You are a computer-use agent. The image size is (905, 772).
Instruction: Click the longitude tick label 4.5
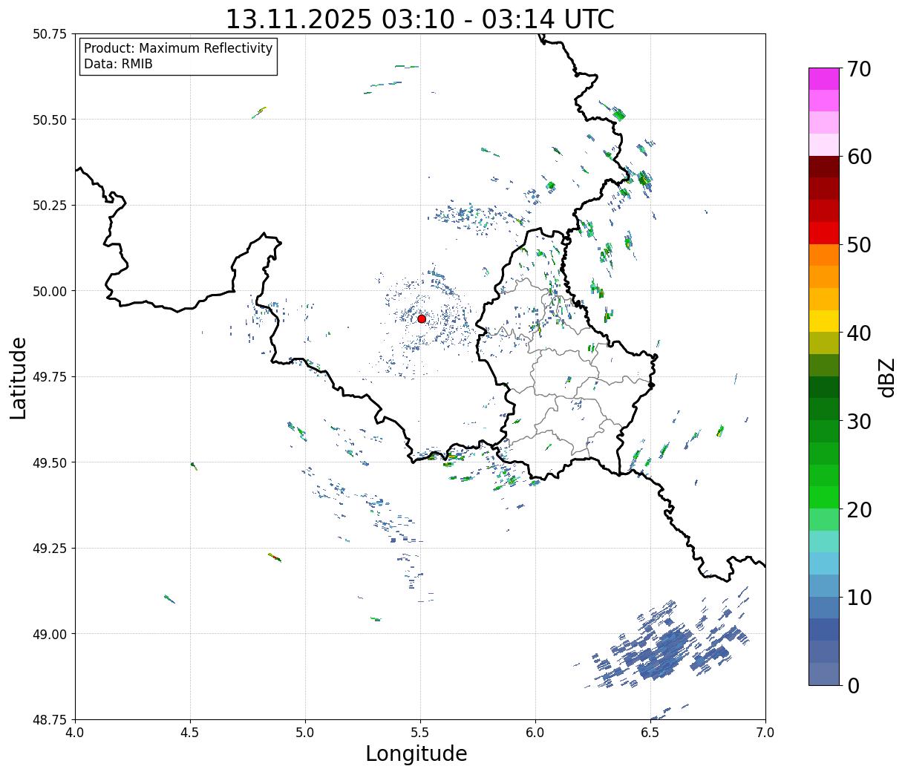pyautogui.click(x=190, y=732)
